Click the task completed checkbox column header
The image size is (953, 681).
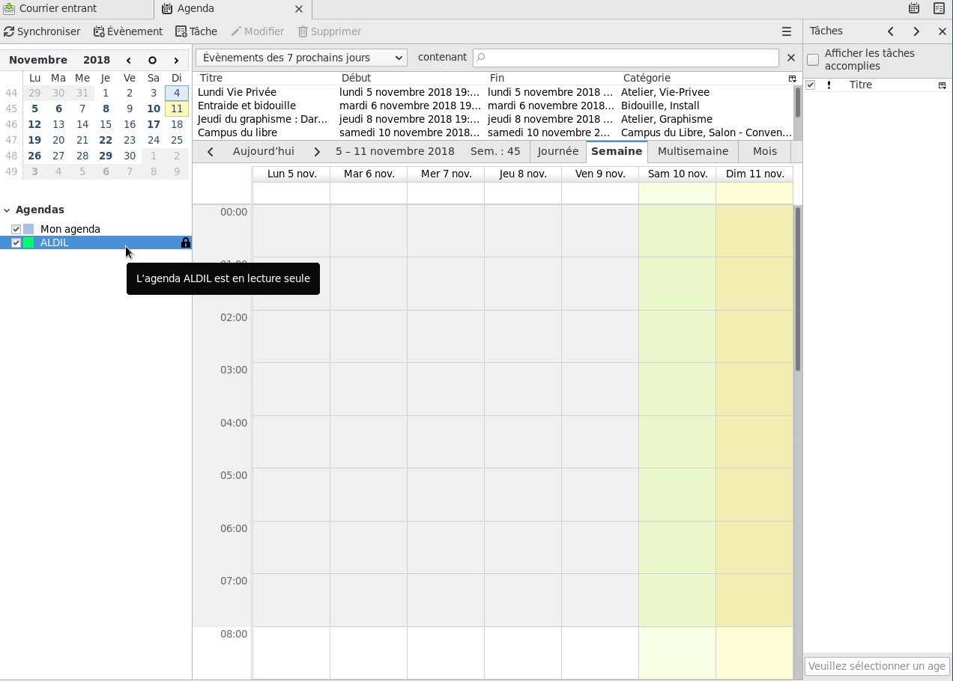click(810, 85)
